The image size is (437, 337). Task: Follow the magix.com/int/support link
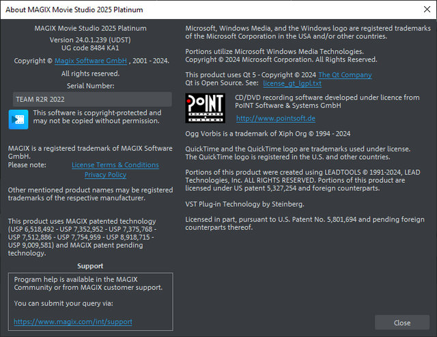(73, 321)
